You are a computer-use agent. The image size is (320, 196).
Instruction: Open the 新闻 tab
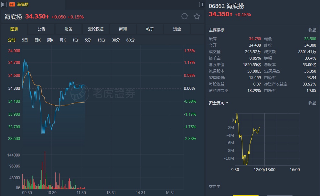click(x=123, y=29)
